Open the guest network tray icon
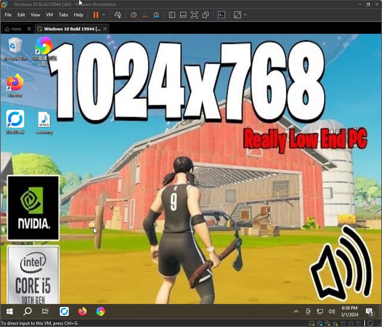Image resolution: width=382 pixels, height=327 pixels. click(320, 311)
